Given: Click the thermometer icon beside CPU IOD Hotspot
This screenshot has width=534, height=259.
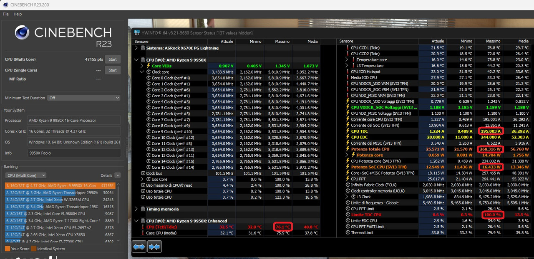Looking at the screenshot, I should point(348,72).
